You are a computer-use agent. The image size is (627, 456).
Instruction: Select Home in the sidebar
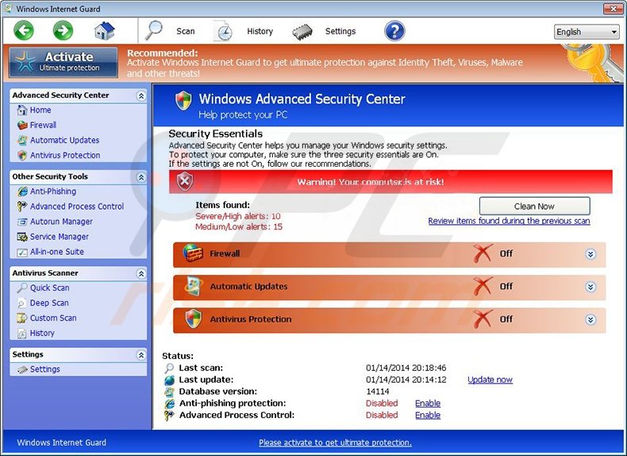pos(40,110)
